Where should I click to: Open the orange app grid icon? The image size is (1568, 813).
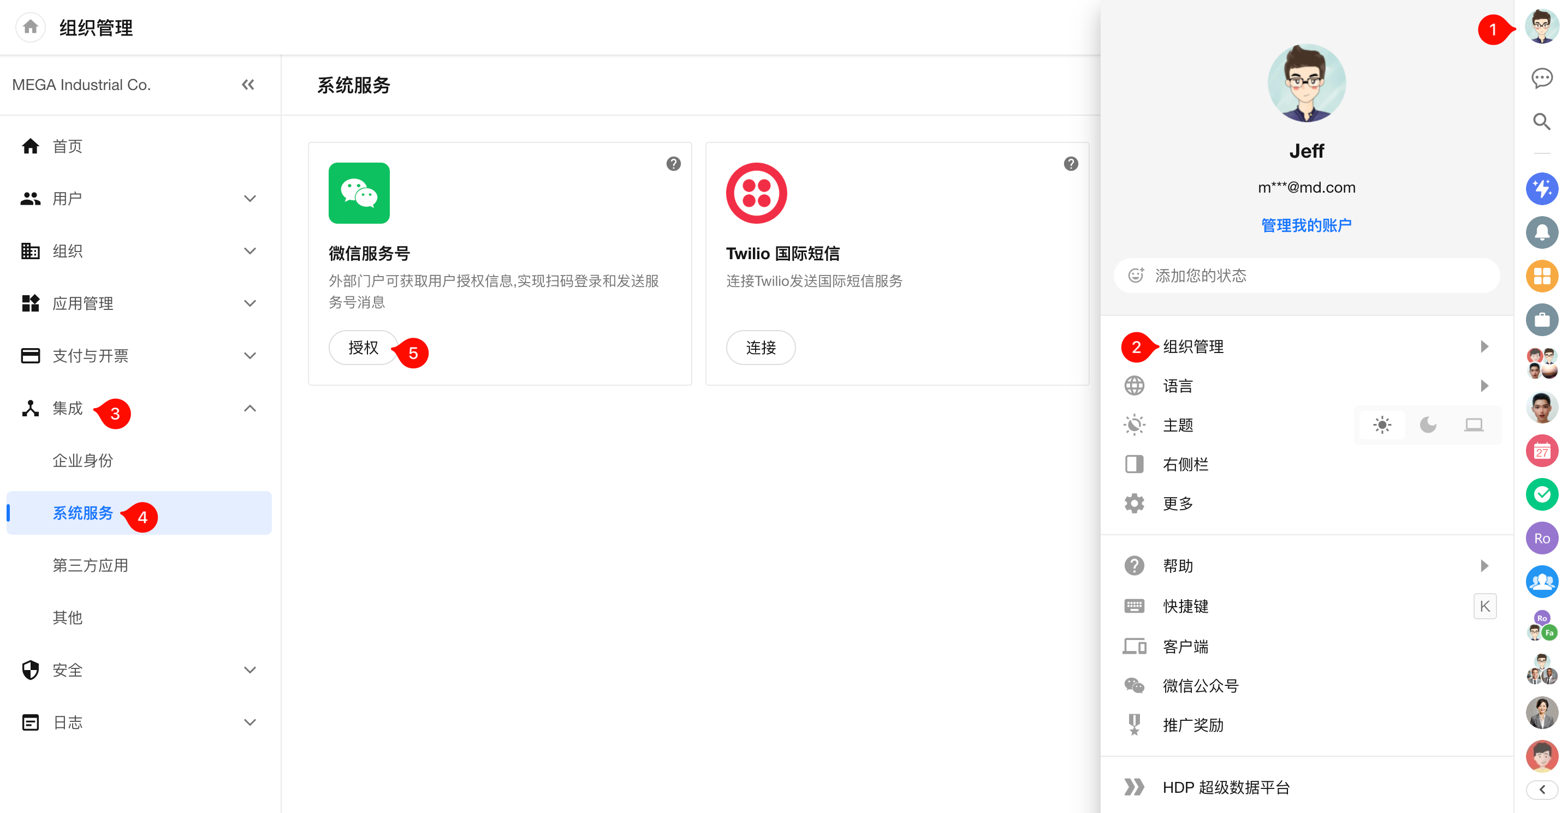click(x=1541, y=276)
